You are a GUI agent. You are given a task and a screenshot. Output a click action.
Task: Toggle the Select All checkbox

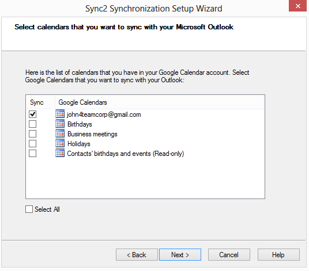point(29,209)
